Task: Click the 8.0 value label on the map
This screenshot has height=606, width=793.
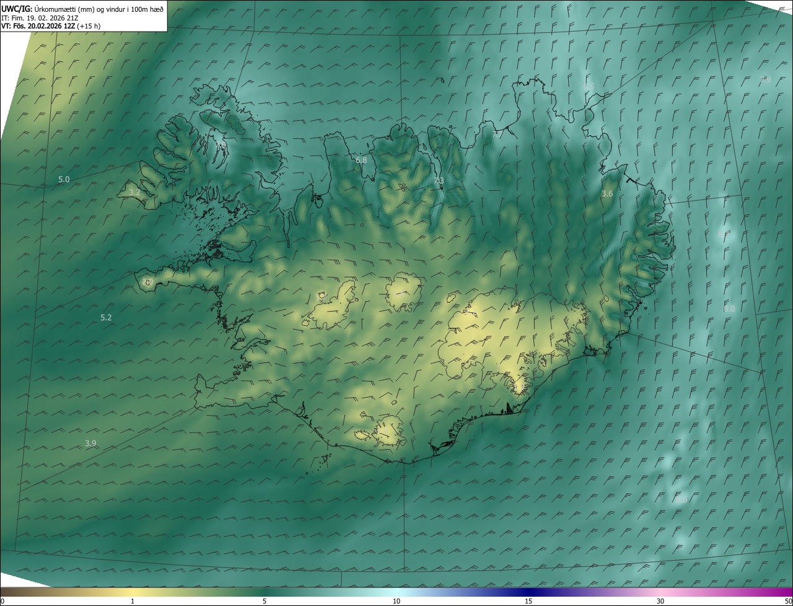Action: 729,309
